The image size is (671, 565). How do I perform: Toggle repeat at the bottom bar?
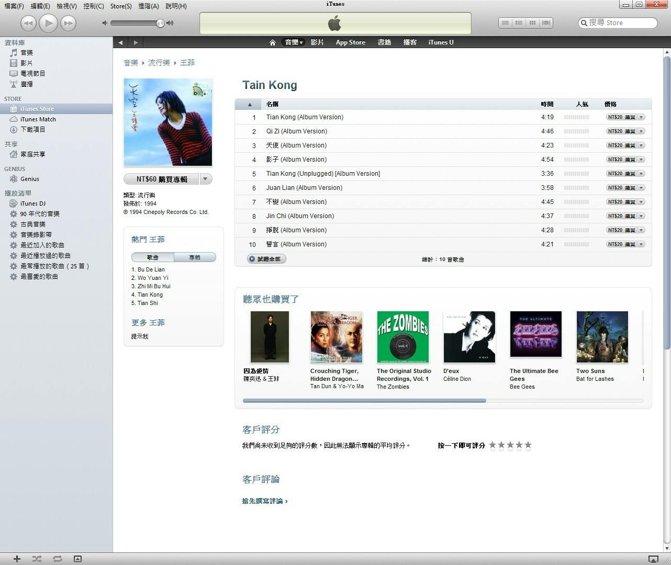[58, 559]
